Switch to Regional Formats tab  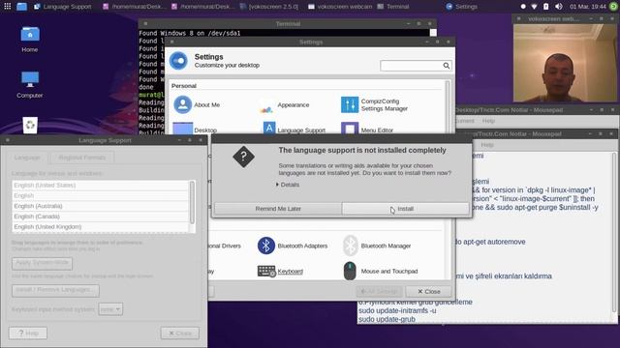[x=81, y=158]
